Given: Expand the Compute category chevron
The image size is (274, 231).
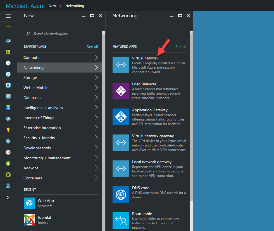Looking at the screenshot, I should [96, 57].
